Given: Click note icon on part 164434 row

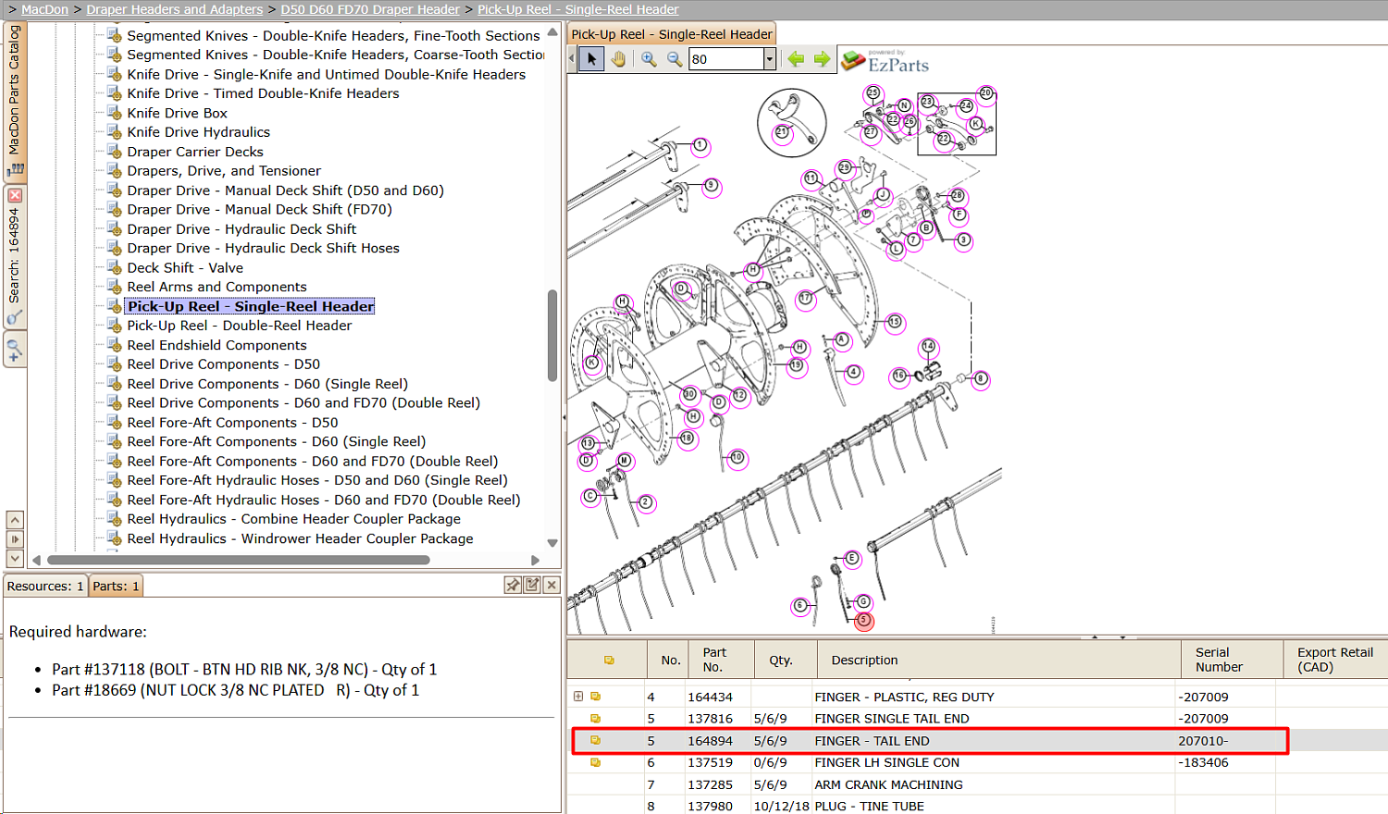Looking at the screenshot, I should pyautogui.click(x=596, y=697).
